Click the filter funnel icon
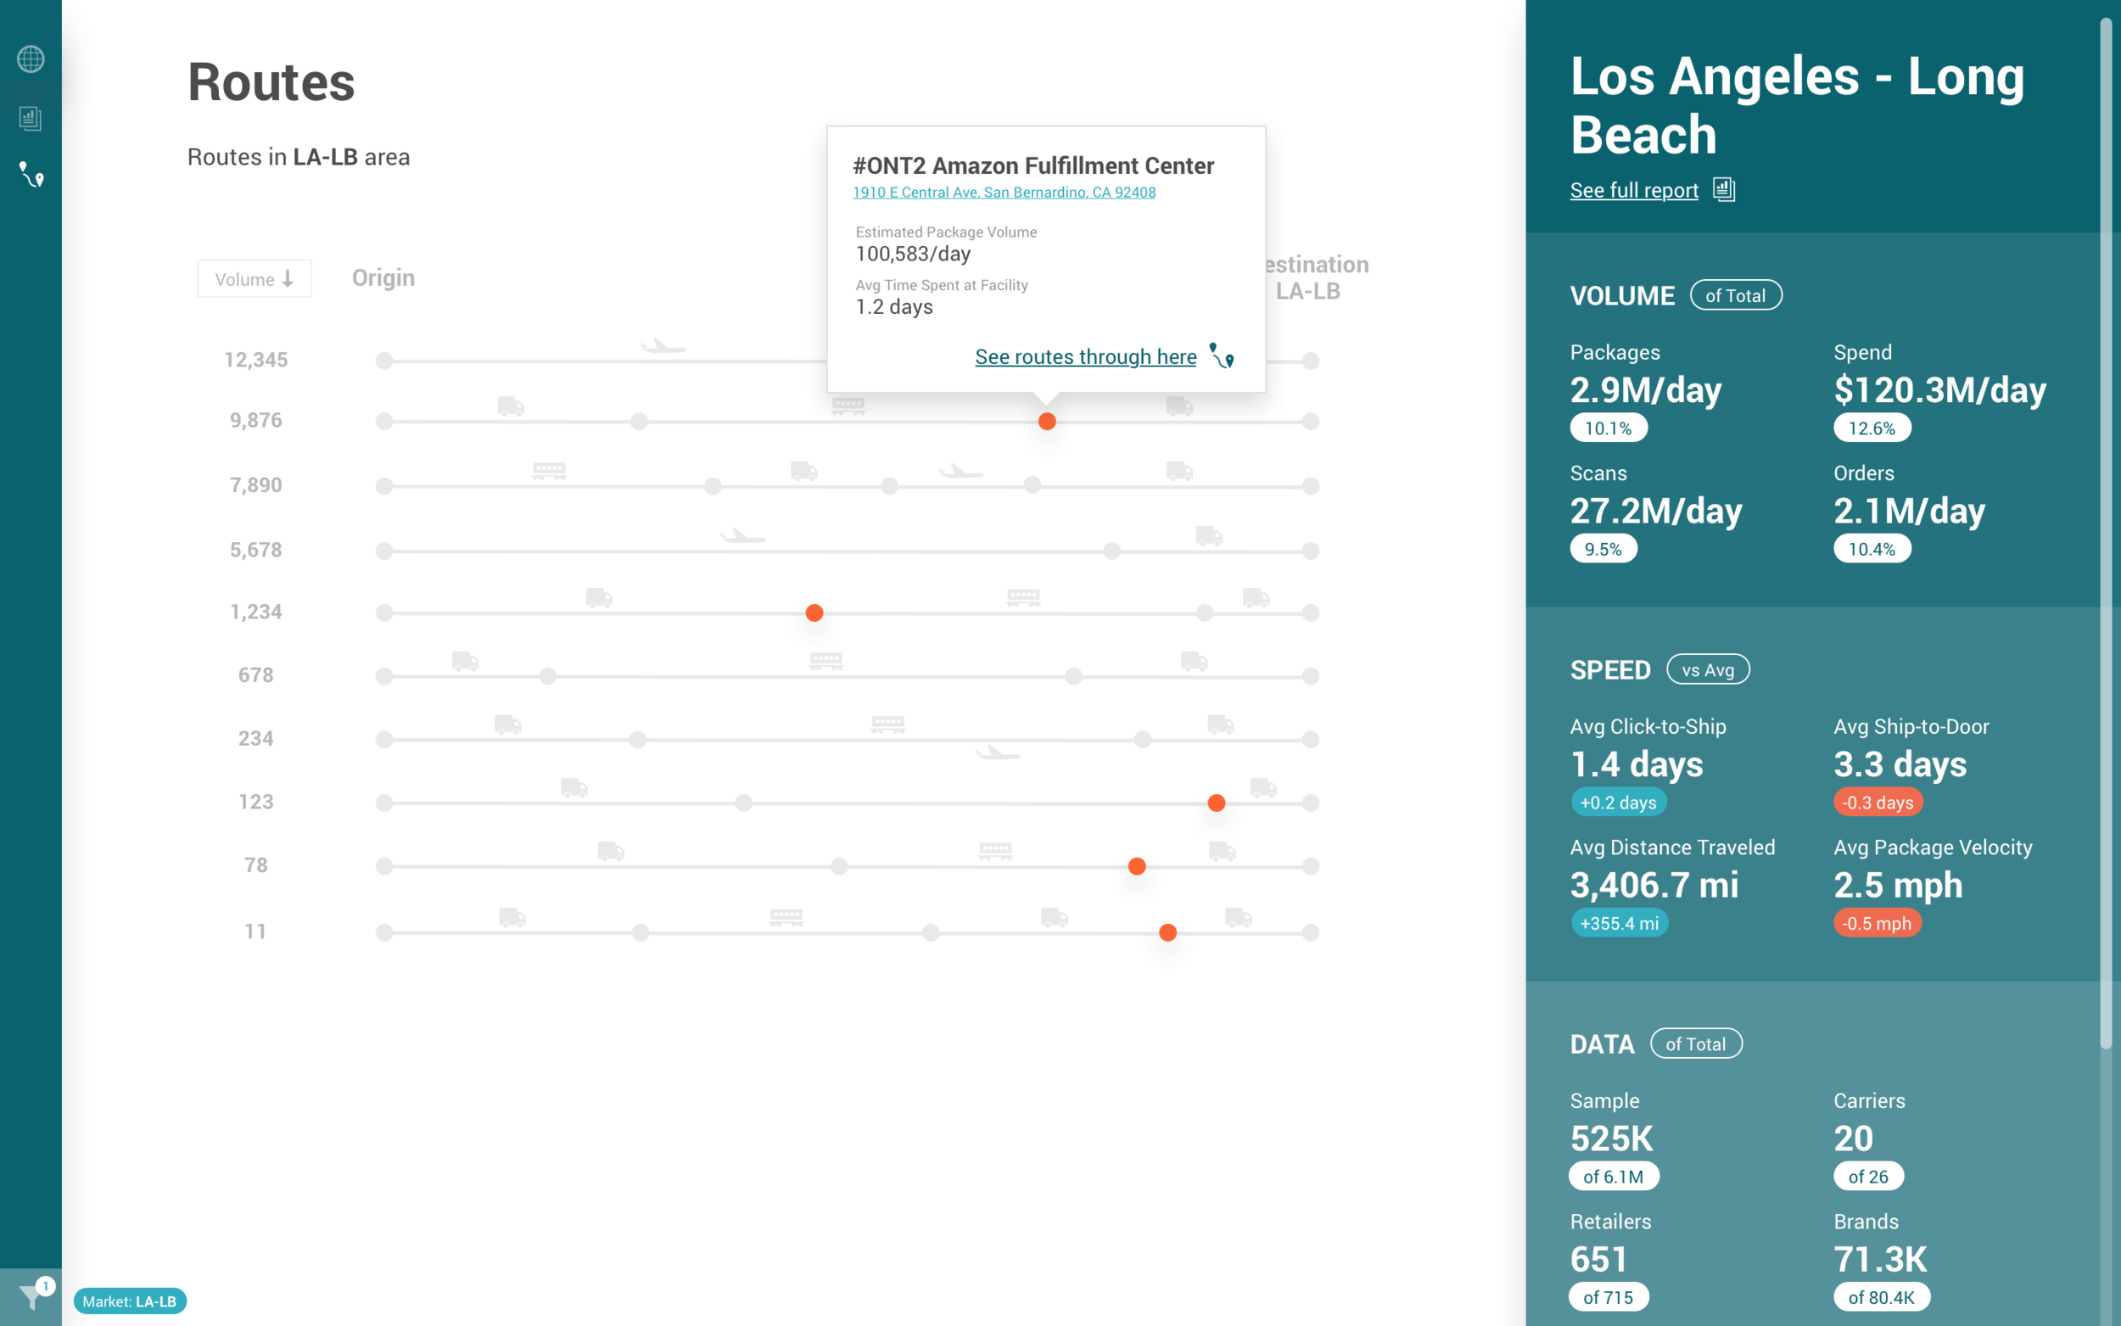Screen dimensions: 2121x1326 [31, 1296]
